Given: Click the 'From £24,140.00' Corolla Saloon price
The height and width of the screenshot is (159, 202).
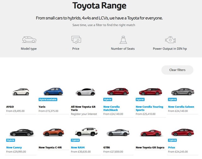Looking at the screenshot, I should [x=178, y=111].
